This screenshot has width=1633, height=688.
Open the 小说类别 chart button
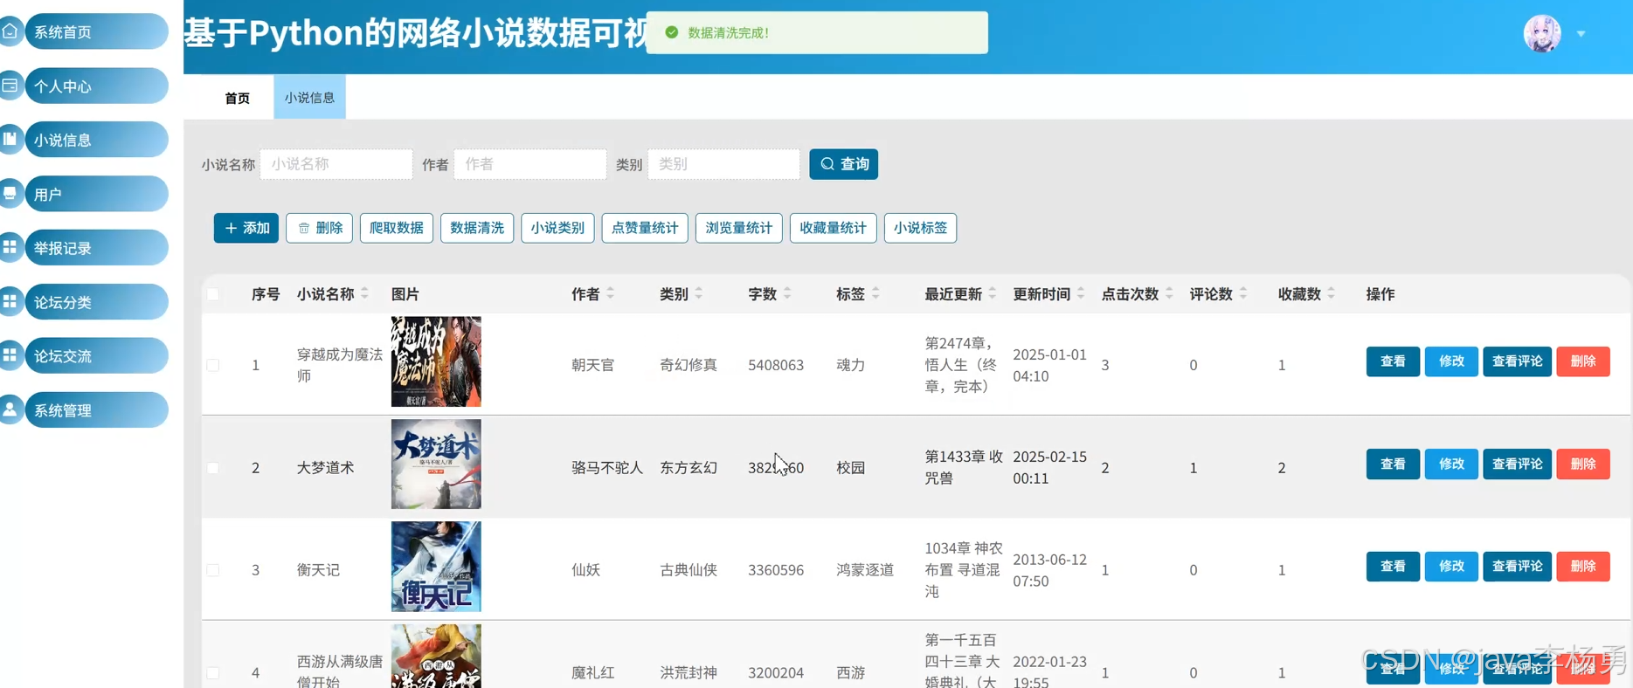tap(557, 228)
